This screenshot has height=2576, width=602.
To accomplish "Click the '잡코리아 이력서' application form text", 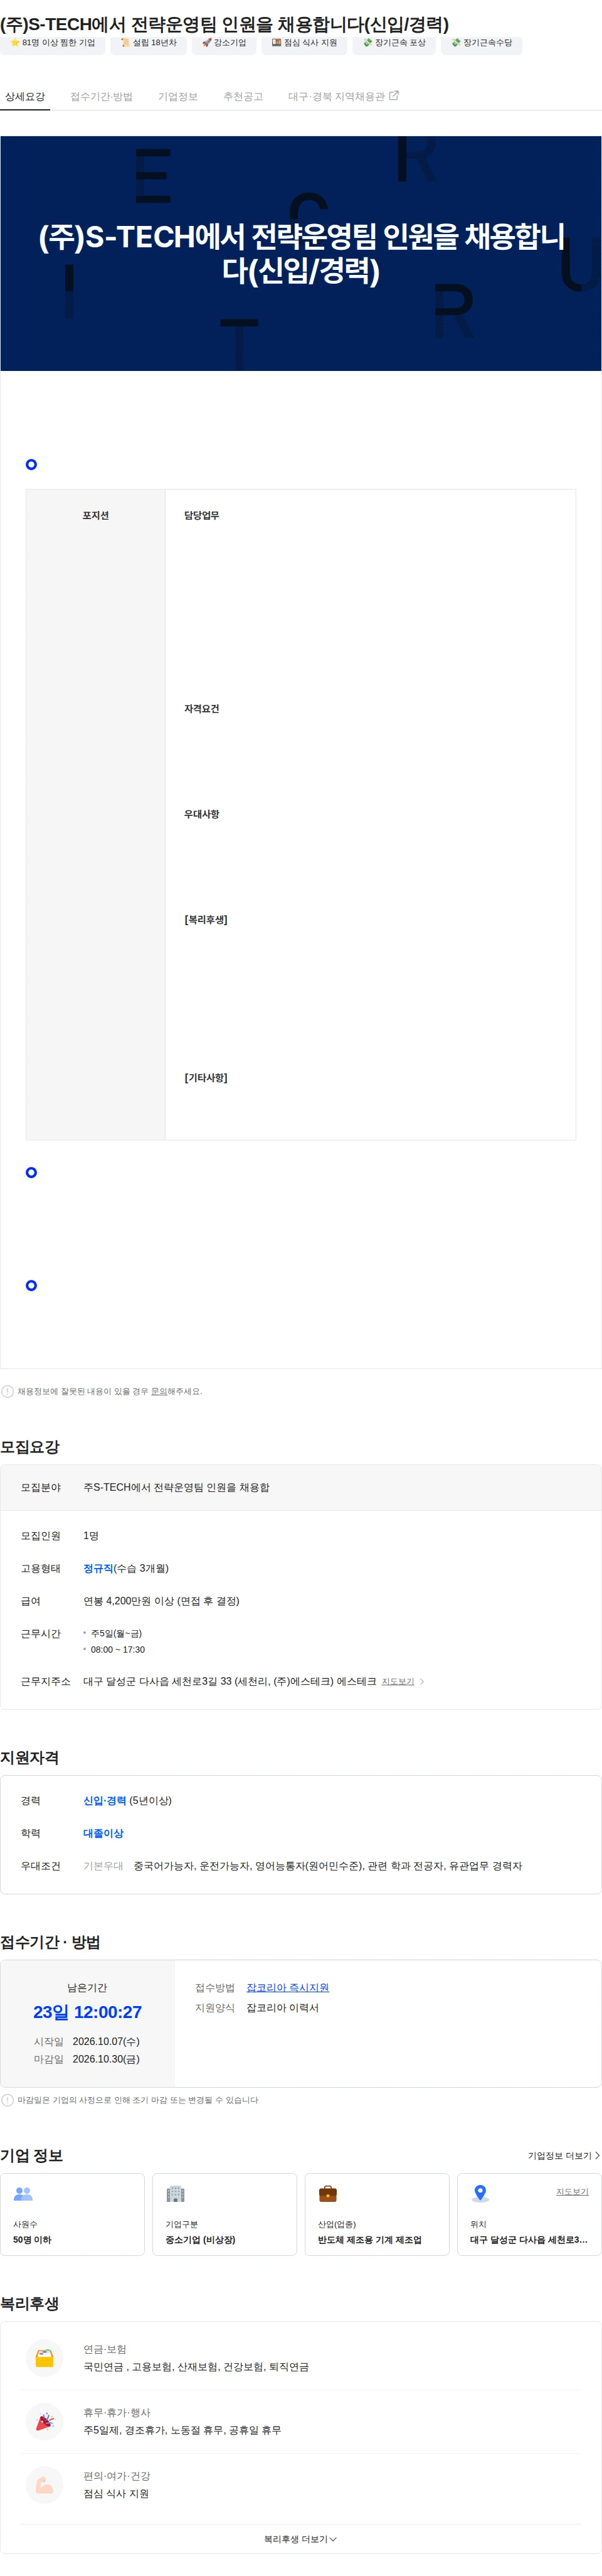I will pos(283,2007).
